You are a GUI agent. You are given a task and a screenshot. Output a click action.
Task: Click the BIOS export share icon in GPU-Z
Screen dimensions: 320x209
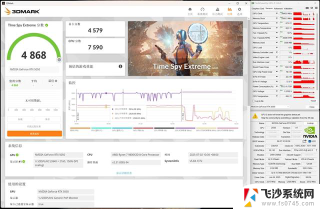point(304,141)
